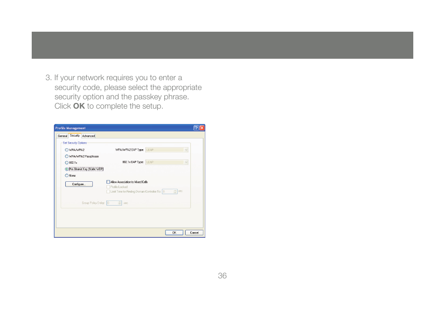Toggle the Profile Locked checkbox
Screen dimensions: 445x310
[117, 187]
